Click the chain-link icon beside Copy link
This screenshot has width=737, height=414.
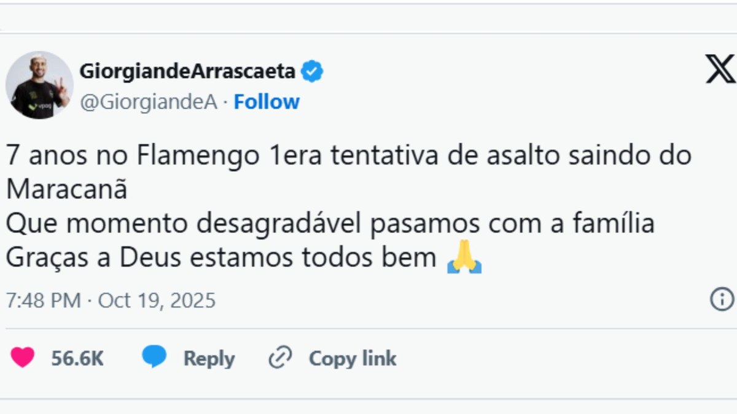(x=280, y=358)
